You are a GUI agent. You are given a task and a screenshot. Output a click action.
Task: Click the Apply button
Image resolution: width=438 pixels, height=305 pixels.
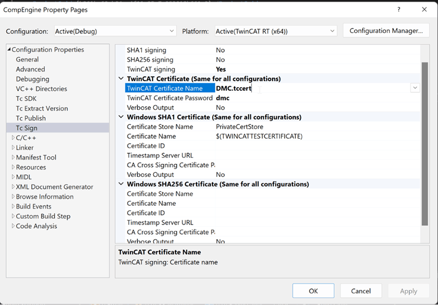coord(408,291)
